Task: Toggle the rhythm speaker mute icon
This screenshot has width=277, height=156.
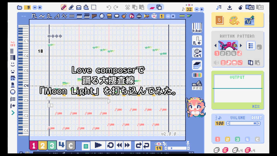Action: [216, 63]
